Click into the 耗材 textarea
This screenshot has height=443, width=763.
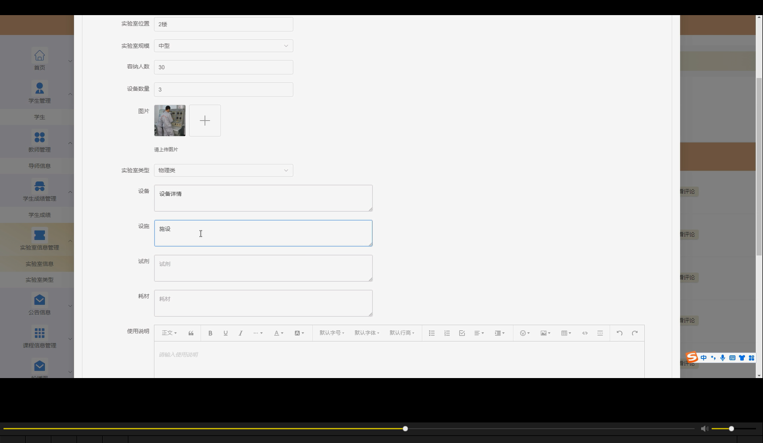click(x=263, y=303)
